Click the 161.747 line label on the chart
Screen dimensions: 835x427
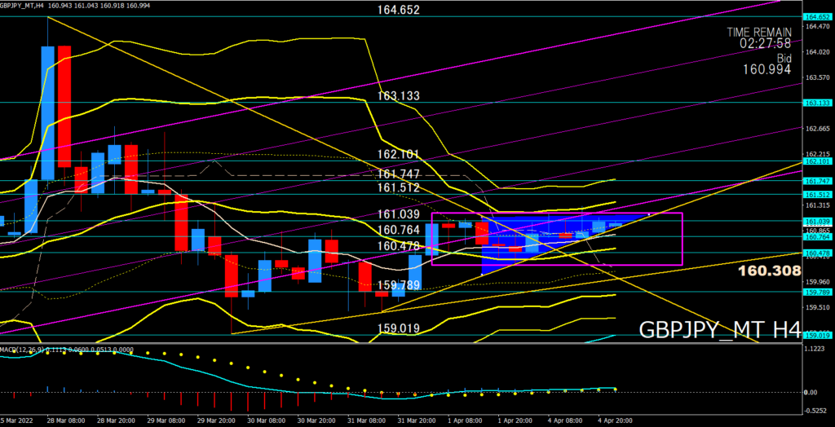[398, 174]
